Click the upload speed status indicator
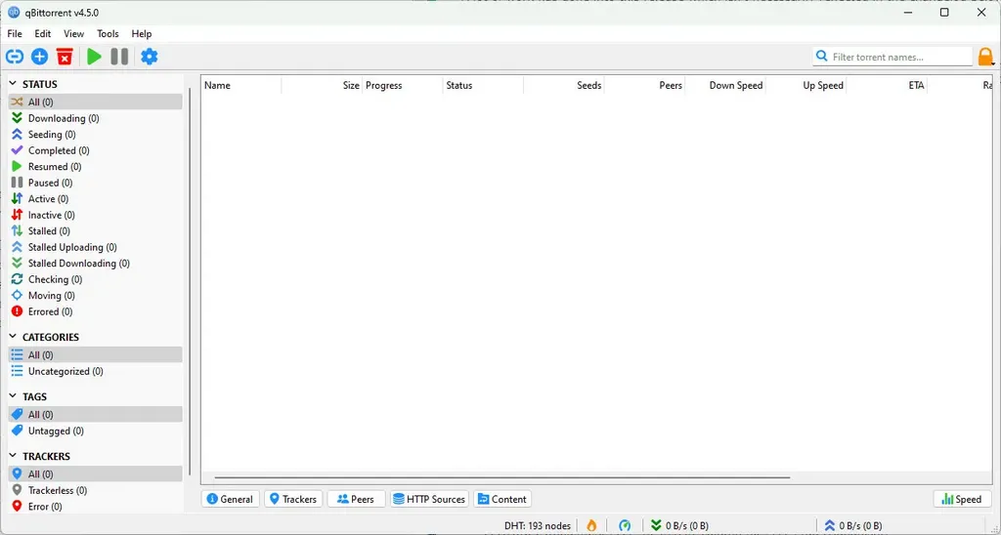The image size is (1001, 535). (x=852, y=525)
